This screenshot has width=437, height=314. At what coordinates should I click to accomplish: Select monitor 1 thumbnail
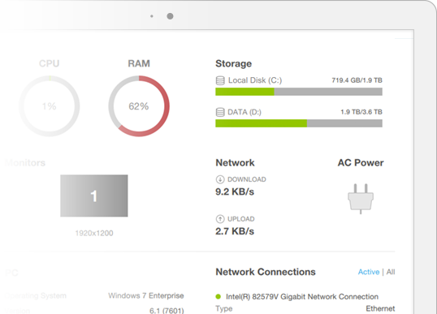click(94, 196)
